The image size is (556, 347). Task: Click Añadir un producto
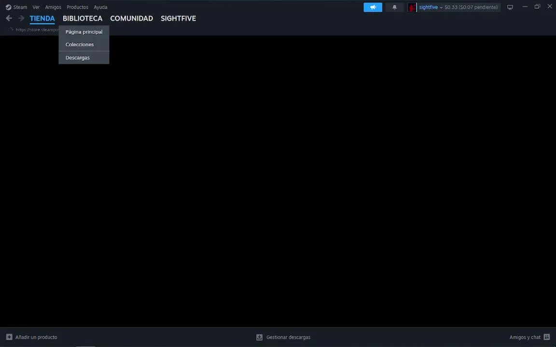[36, 337]
